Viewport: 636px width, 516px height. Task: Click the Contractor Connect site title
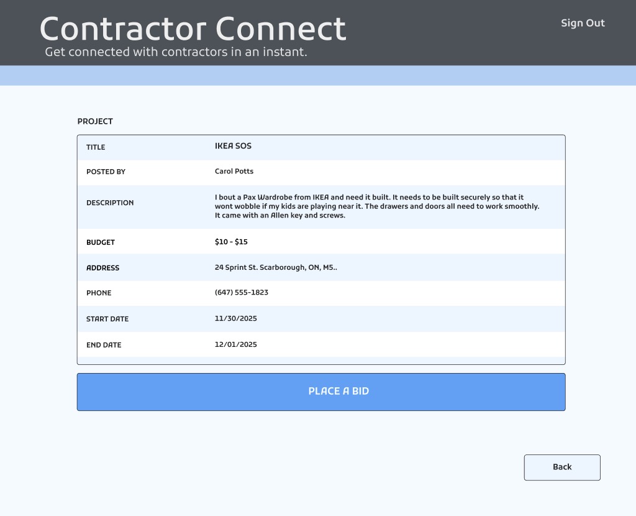point(193,29)
